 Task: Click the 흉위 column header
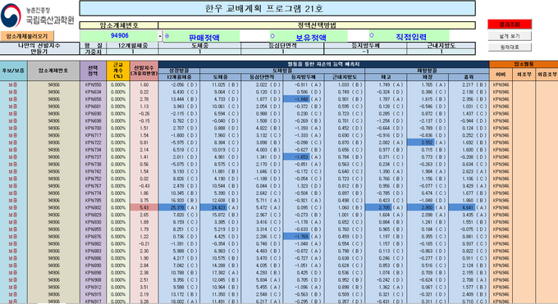click(x=469, y=77)
